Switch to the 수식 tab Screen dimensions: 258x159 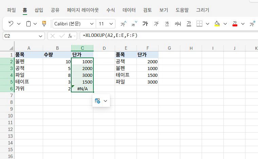click(111, 10)
